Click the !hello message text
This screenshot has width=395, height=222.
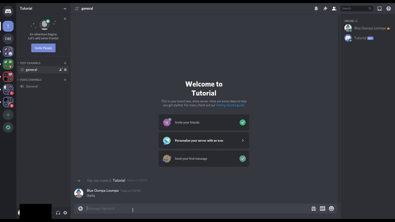coord(91,196)
